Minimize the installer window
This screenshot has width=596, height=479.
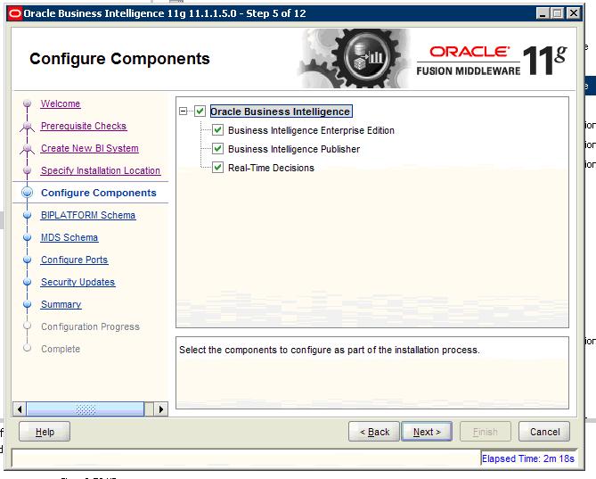(x=543, y=13)
